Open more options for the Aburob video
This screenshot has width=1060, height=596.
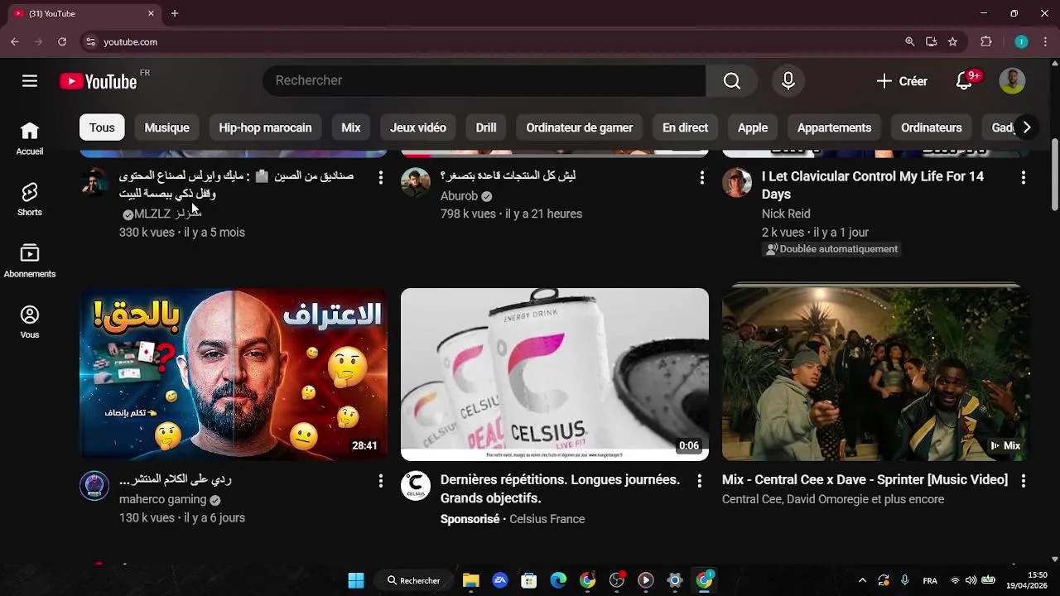(x=701, y=177)
